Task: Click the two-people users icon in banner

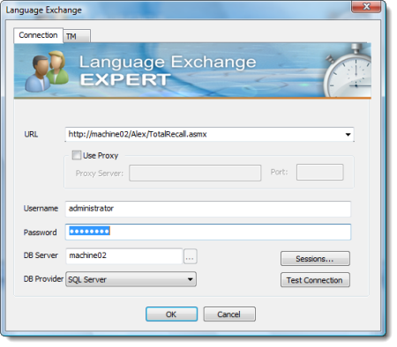Action: coord(47,71)
